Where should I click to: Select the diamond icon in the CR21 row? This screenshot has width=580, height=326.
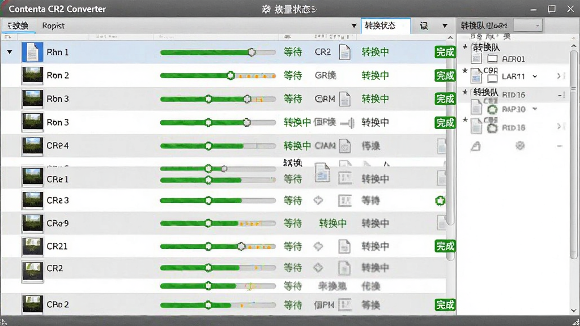click(318, 246)
